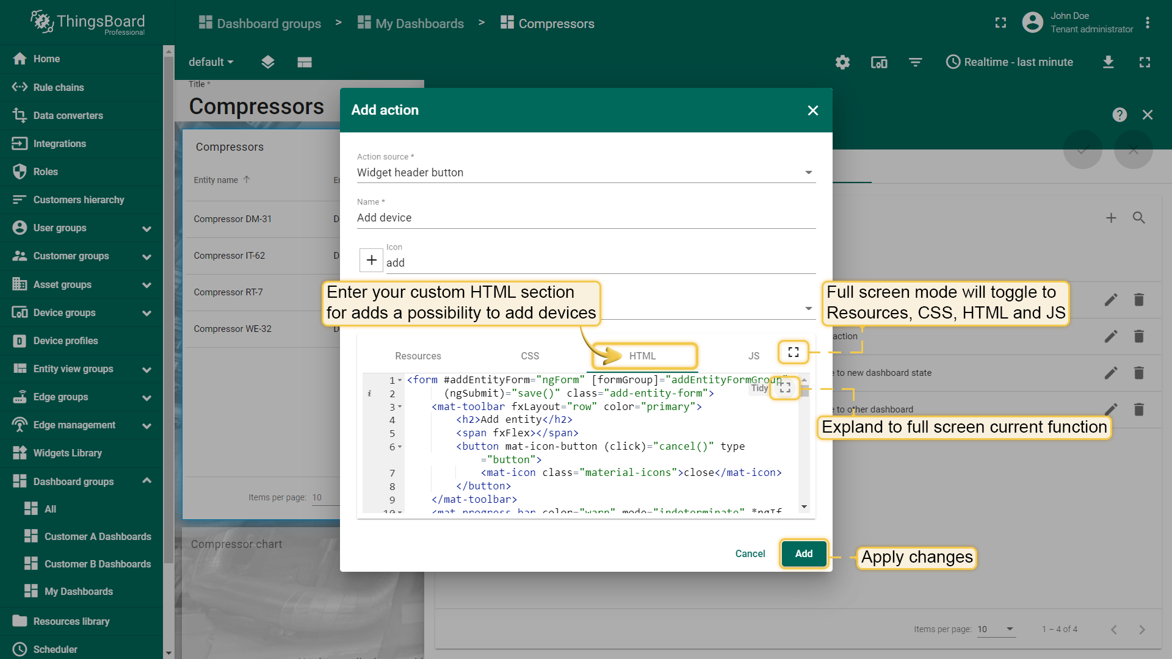Open the filters icon in dashboard toolbar
This screenshot has height=659, width=1172.
point(915,62)
